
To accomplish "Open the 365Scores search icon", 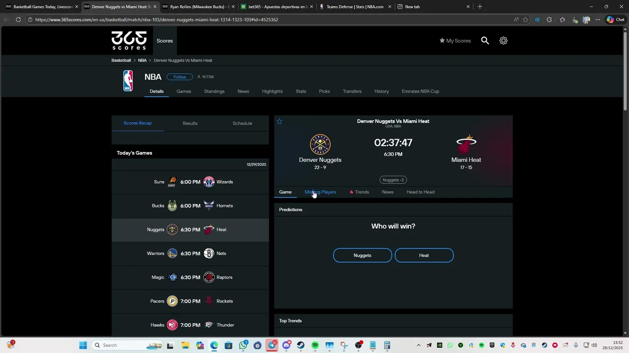I will coord(485,41).
